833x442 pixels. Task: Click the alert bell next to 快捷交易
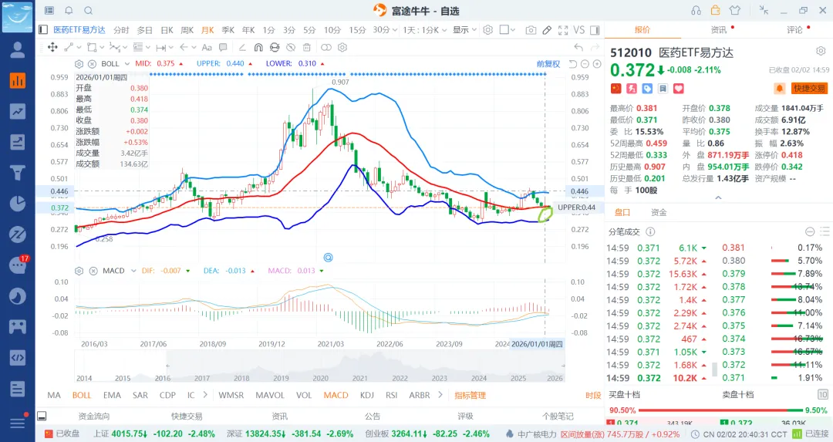pyautogui.click(x=779, y=88)
